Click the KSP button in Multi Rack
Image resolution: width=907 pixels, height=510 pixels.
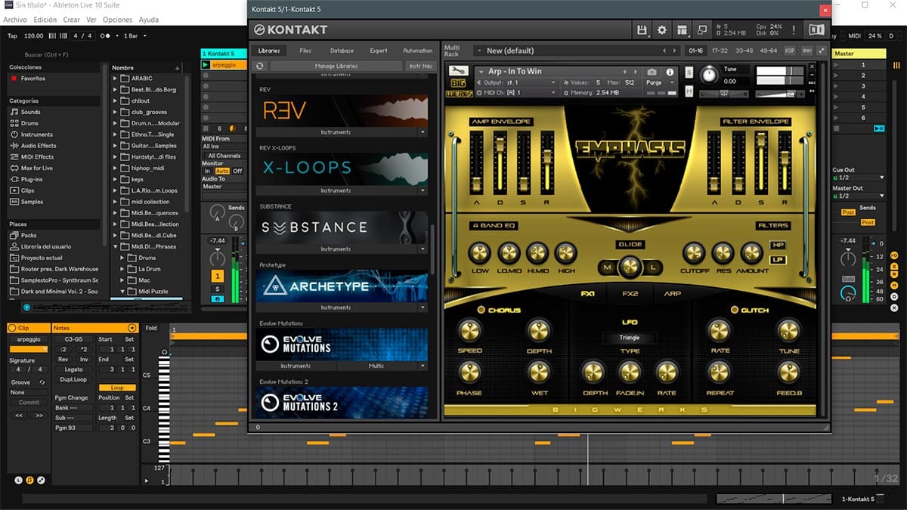790,51
